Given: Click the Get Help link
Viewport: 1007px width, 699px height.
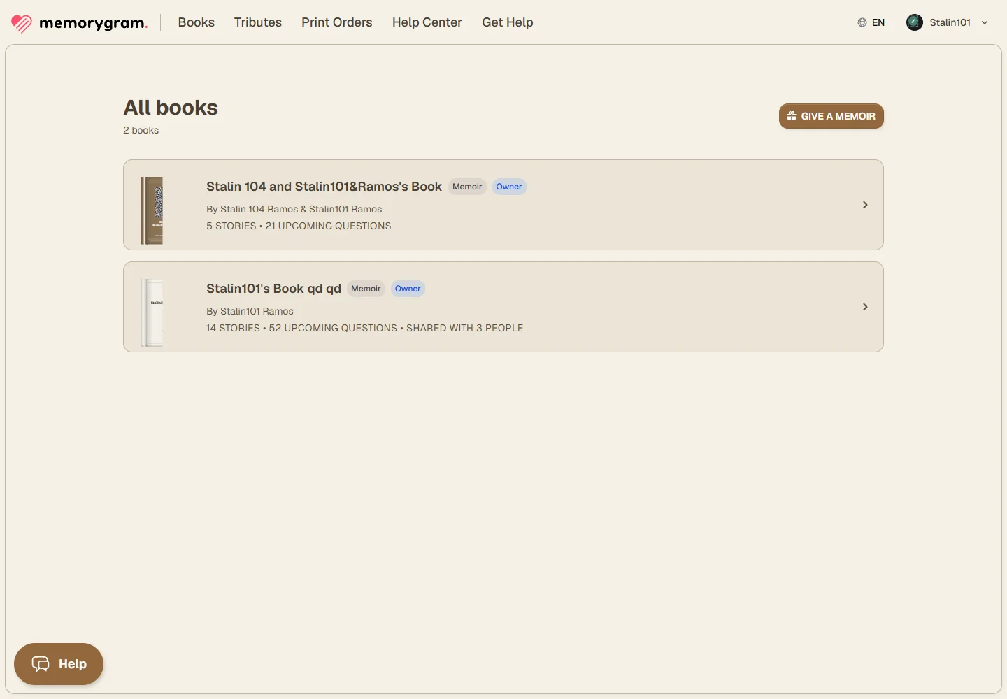Looking at the screenshot, I should click(x=508, y=22).
